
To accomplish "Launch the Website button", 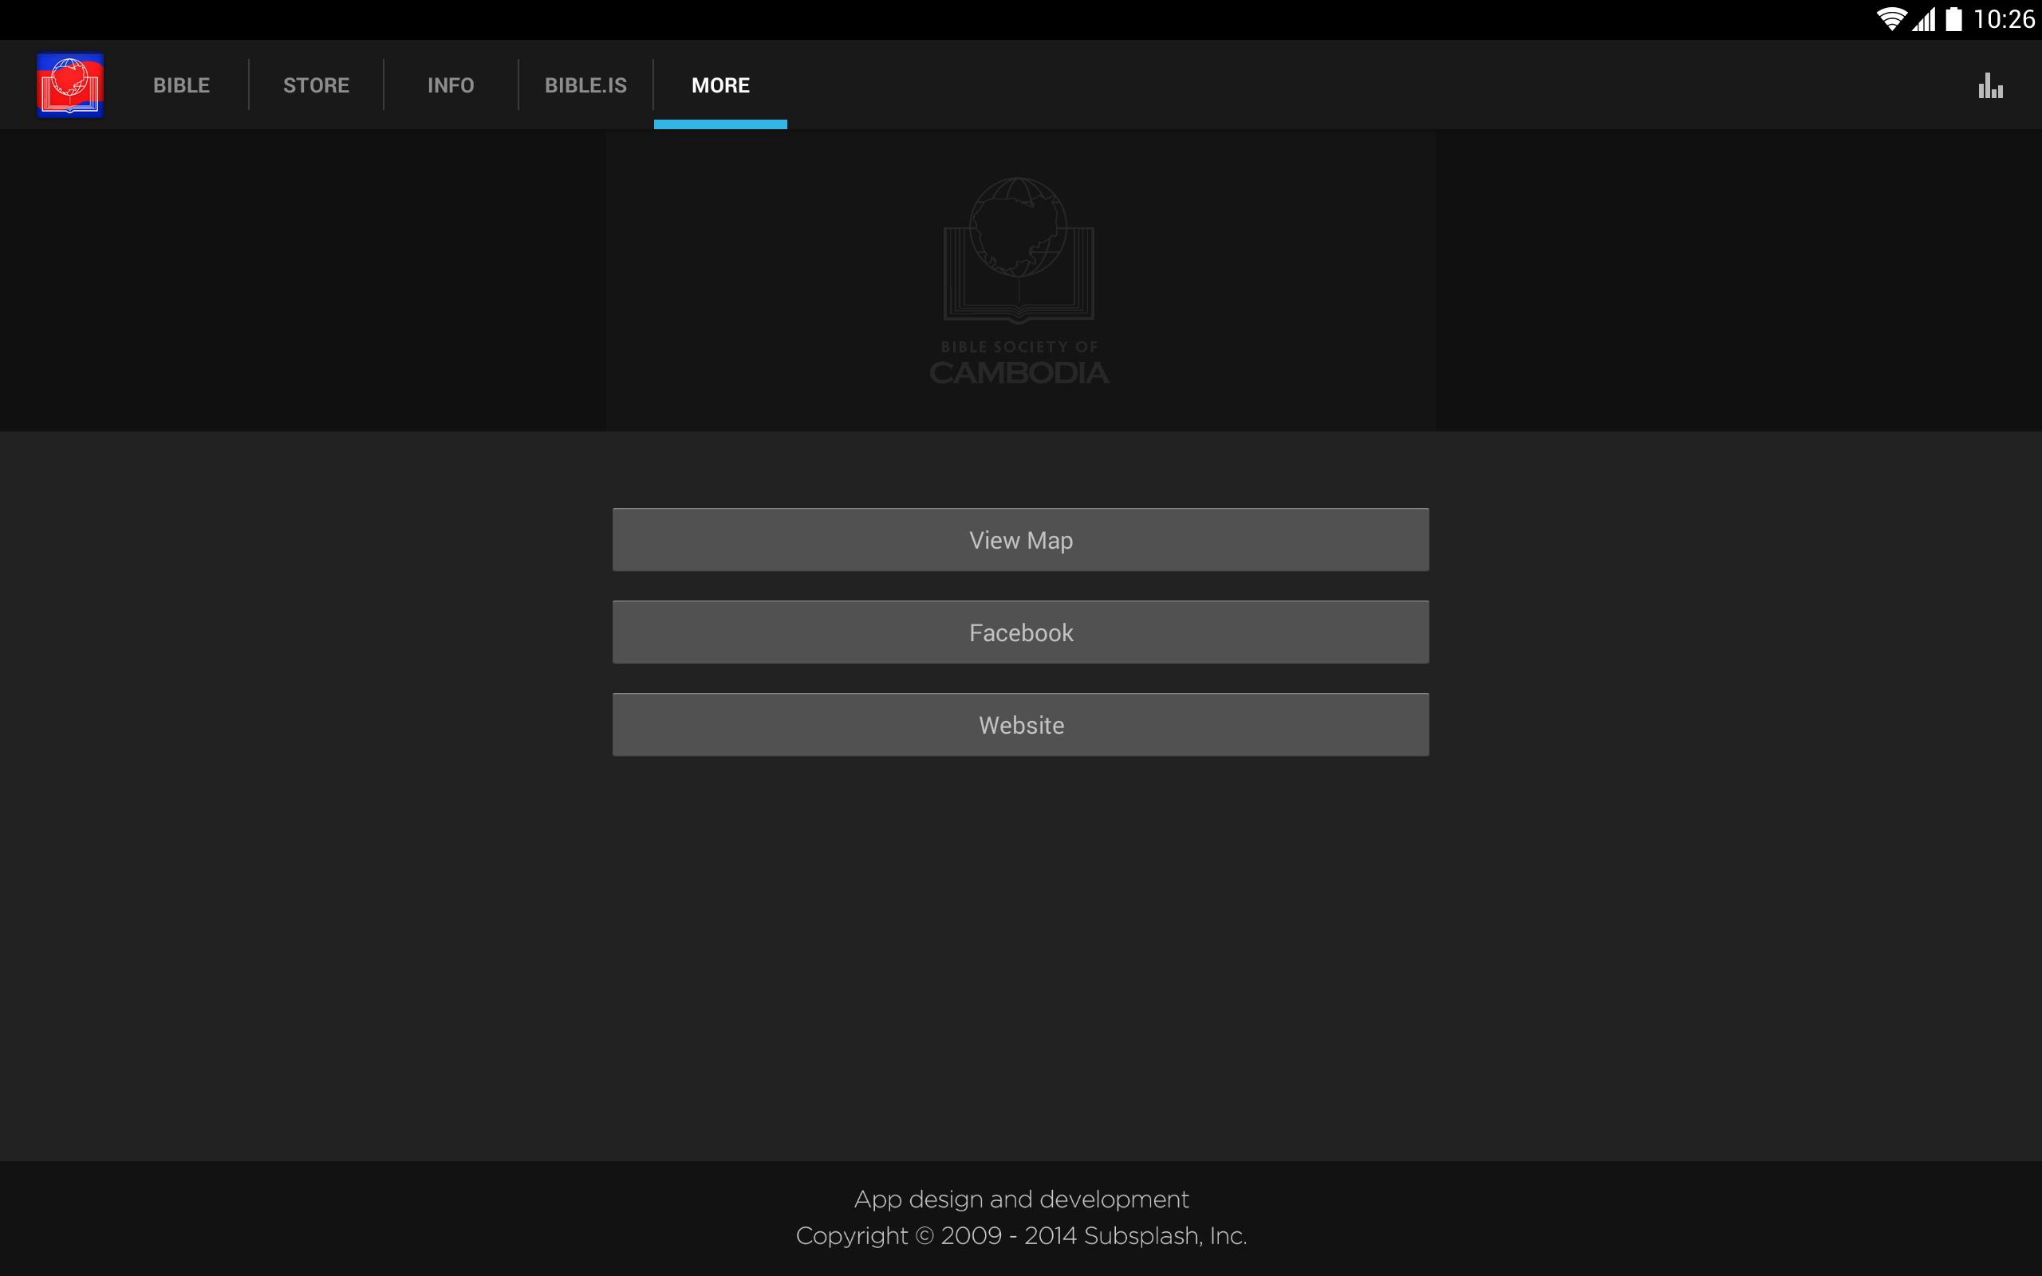I will click(x=1021, y=725).
